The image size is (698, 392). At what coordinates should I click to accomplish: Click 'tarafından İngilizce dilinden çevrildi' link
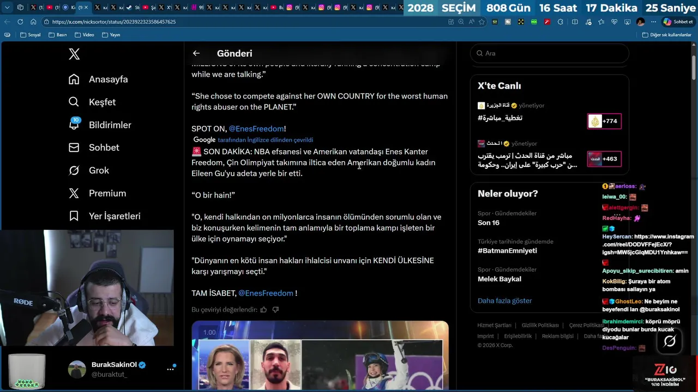[266, 140]
